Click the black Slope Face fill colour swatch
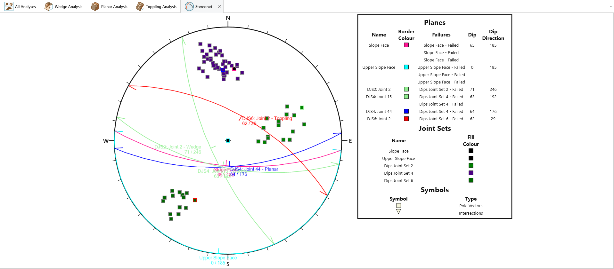This screenshot has height=269, width=614. [471, 151]
